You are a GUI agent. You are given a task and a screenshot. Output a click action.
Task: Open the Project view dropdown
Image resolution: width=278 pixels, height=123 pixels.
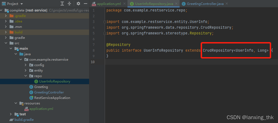[x=22, y=4]
